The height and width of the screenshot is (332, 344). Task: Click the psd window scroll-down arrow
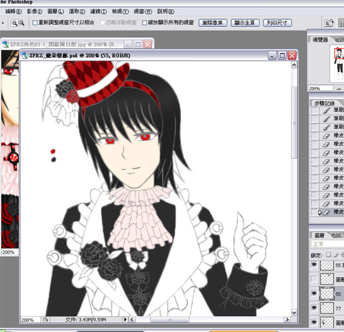[x=294, y=312]
